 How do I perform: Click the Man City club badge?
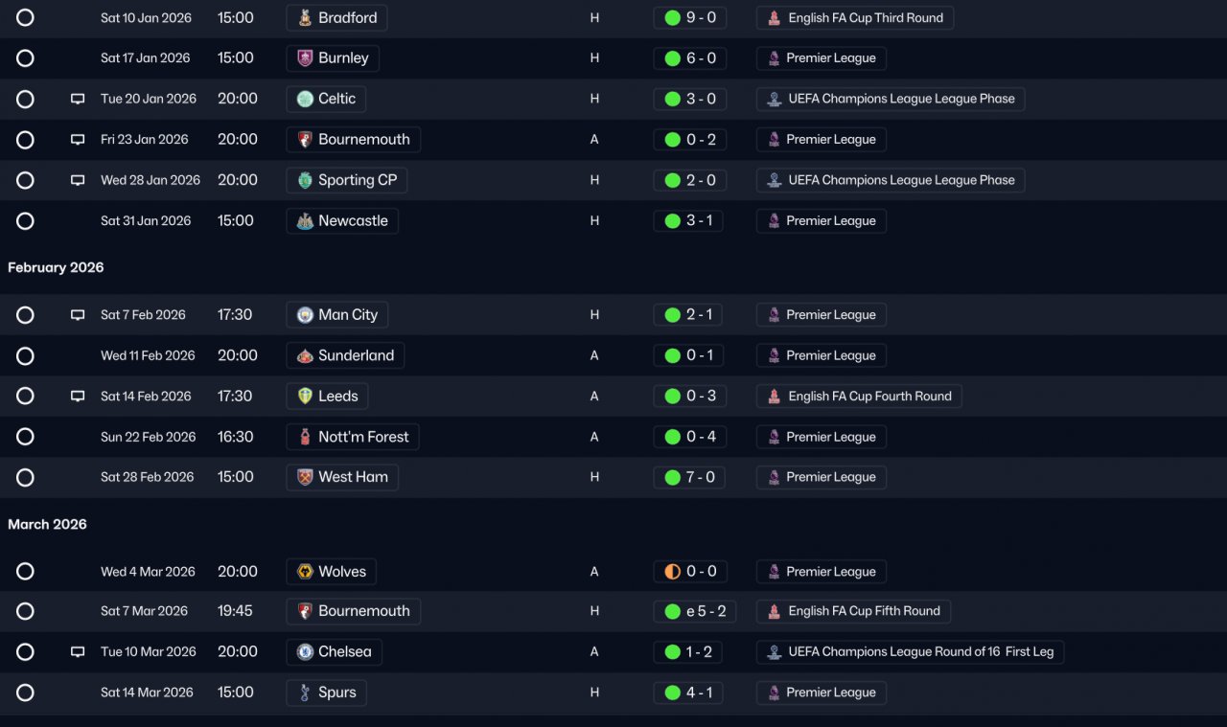305,315
